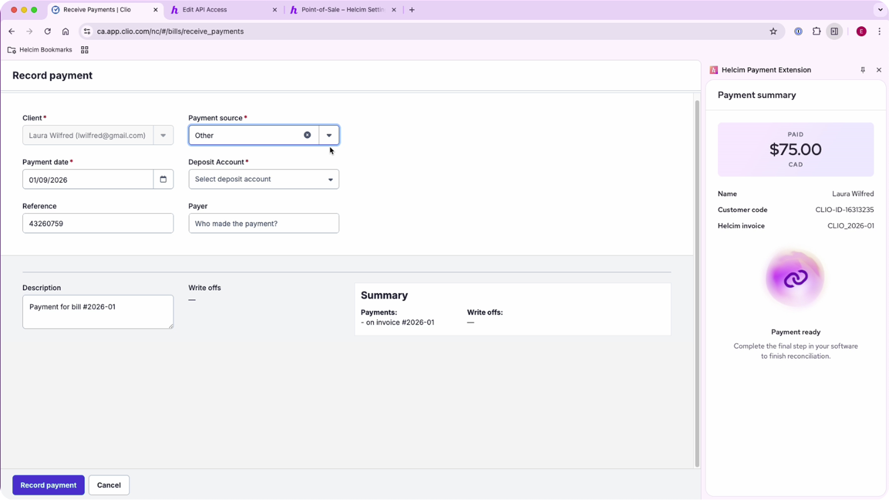Click the Record payment button

point(48,485)
